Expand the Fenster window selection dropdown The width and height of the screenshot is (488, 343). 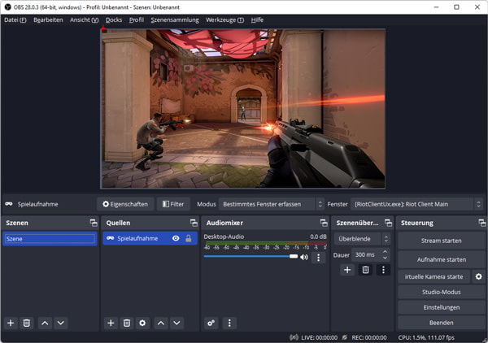[417, 204]
